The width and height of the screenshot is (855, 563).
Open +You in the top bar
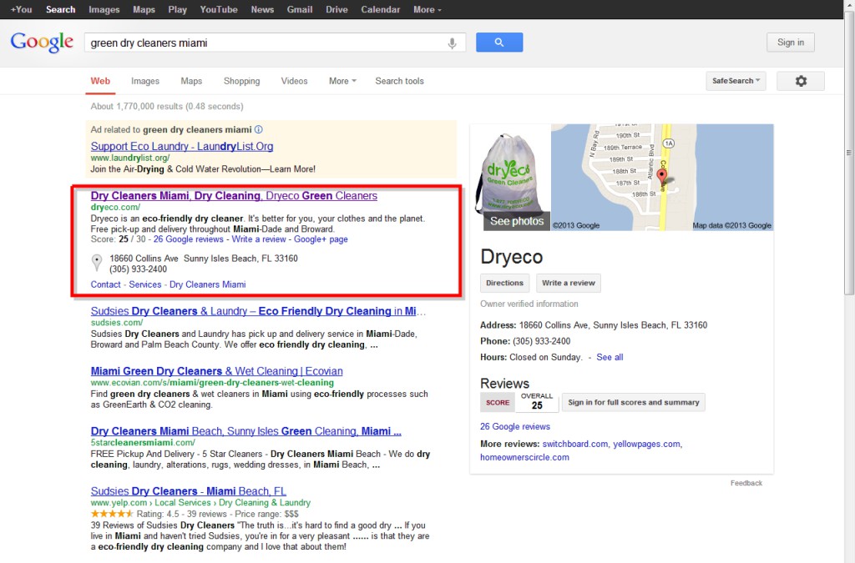click(x=21, y=10)
